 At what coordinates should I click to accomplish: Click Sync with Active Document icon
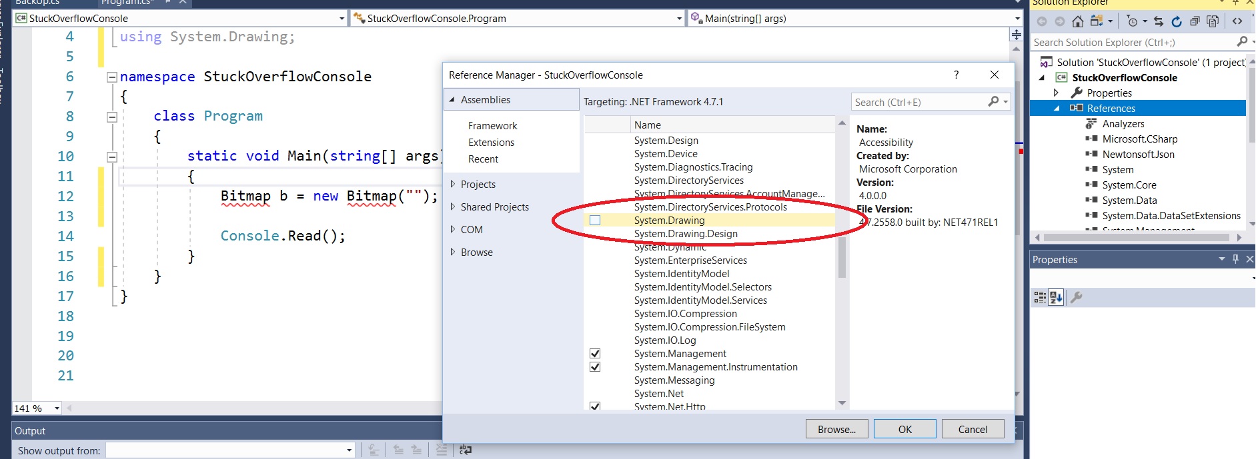tap(1159, 21)
